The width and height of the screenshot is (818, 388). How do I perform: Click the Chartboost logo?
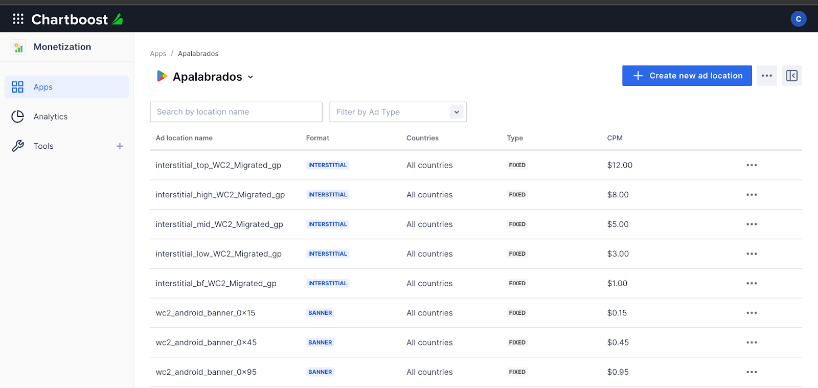click(x=77, y=19)
